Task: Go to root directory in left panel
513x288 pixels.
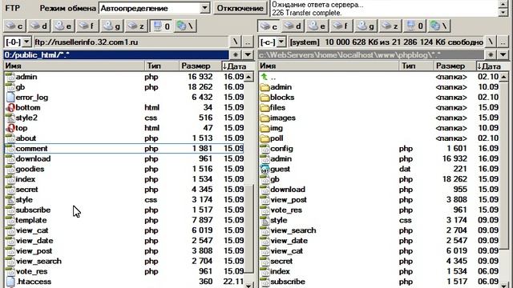Action: tap(235, 42)
